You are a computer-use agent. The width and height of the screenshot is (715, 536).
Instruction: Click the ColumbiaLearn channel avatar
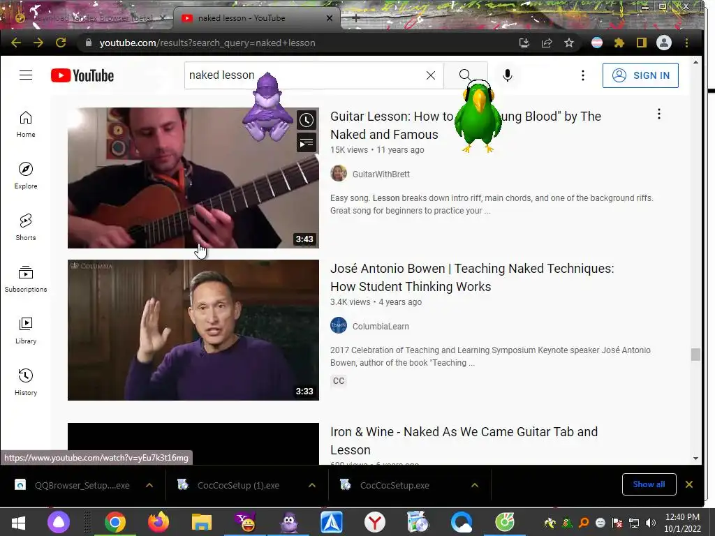(339, 325)
